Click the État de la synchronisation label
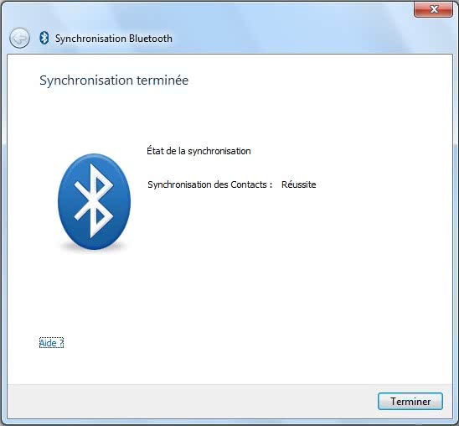The image size is (459, 426). click(x=199, y=151)
